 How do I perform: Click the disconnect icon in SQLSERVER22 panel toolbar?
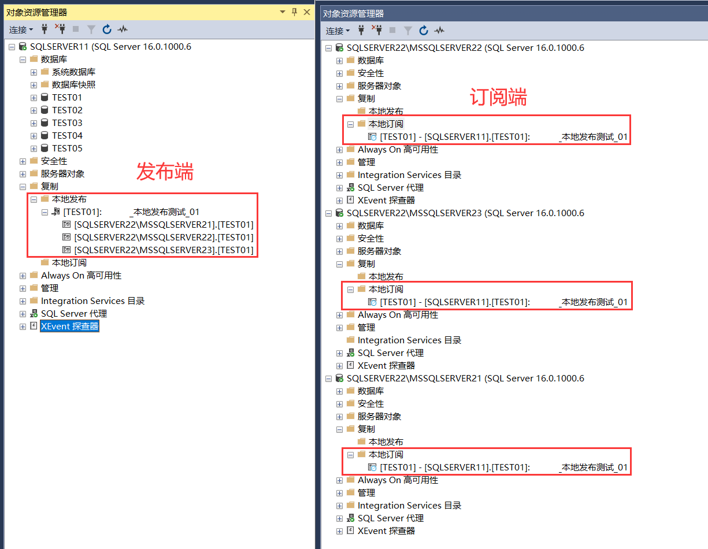click(376, 30)
